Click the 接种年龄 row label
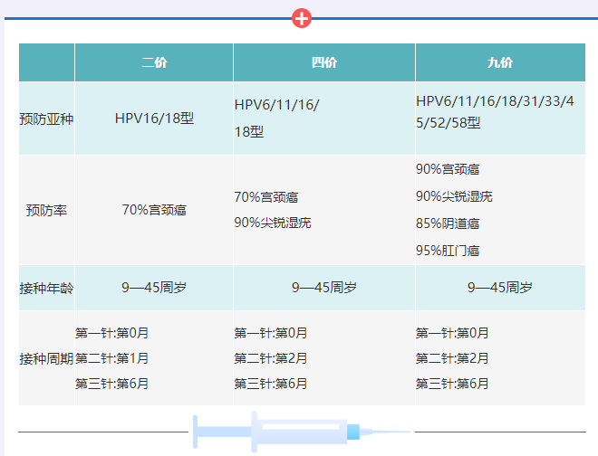 click(x=46, y=289)
